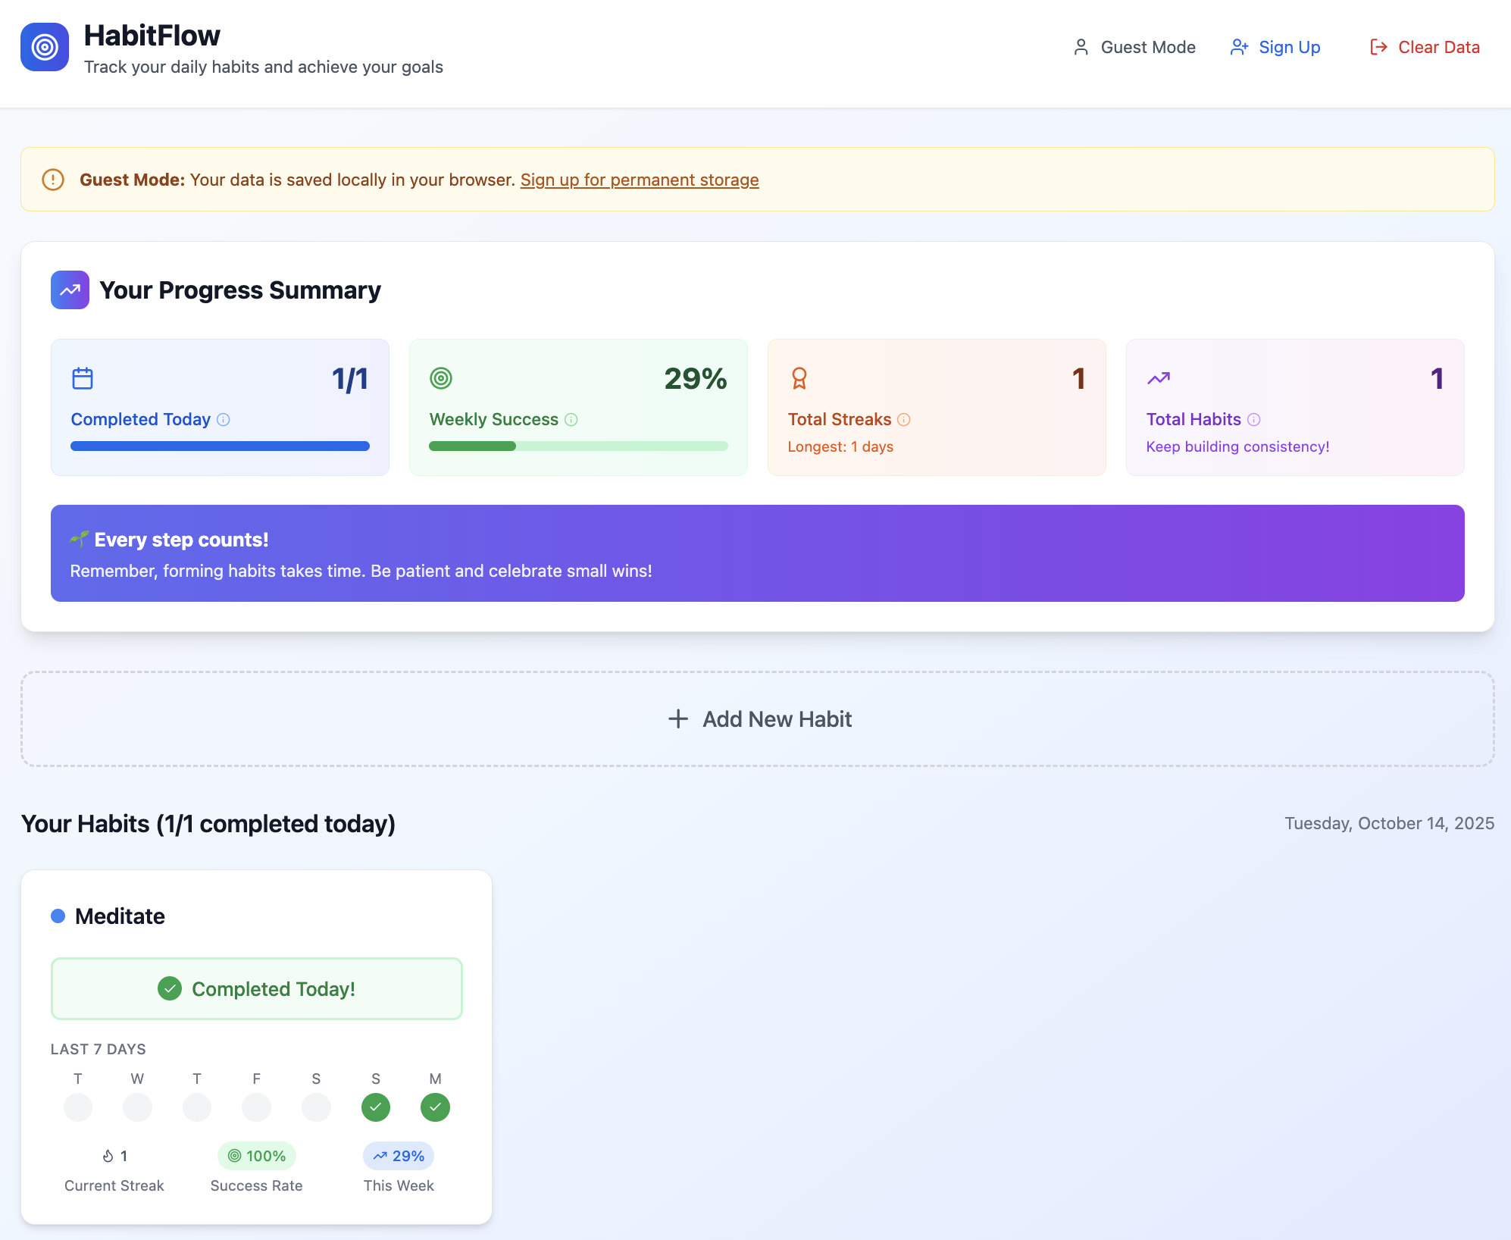
Task: Click the info icon beside Total Streaks
Action: point(904,420)
